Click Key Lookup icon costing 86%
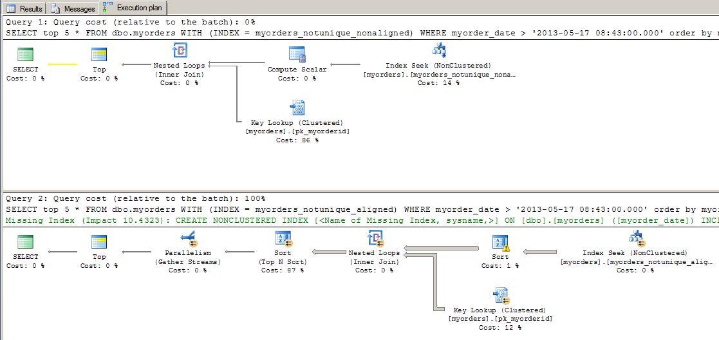This screenshot has width=719, height=340. coord(297,108)
